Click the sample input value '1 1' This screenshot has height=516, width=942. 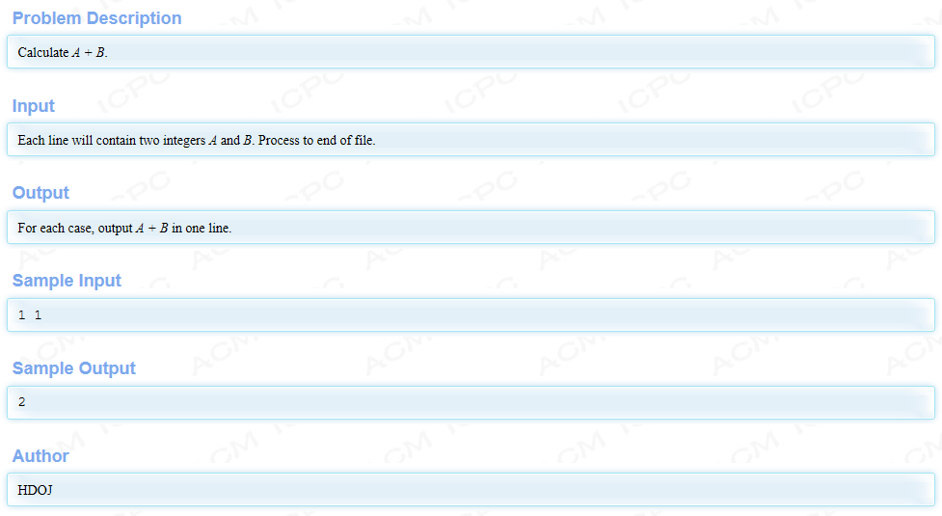pyautogui.click(x=30, y=314)
